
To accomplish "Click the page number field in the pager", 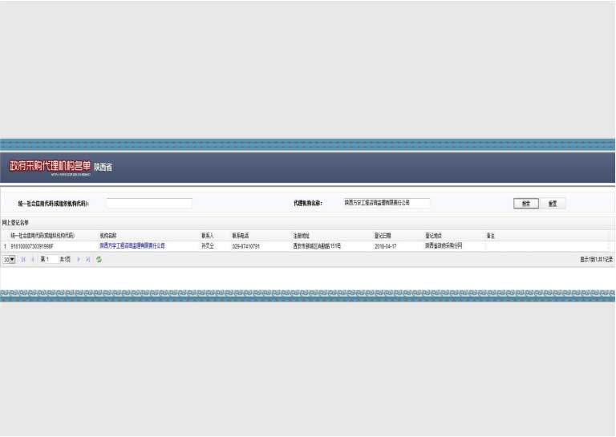I will tap(49, 260).
